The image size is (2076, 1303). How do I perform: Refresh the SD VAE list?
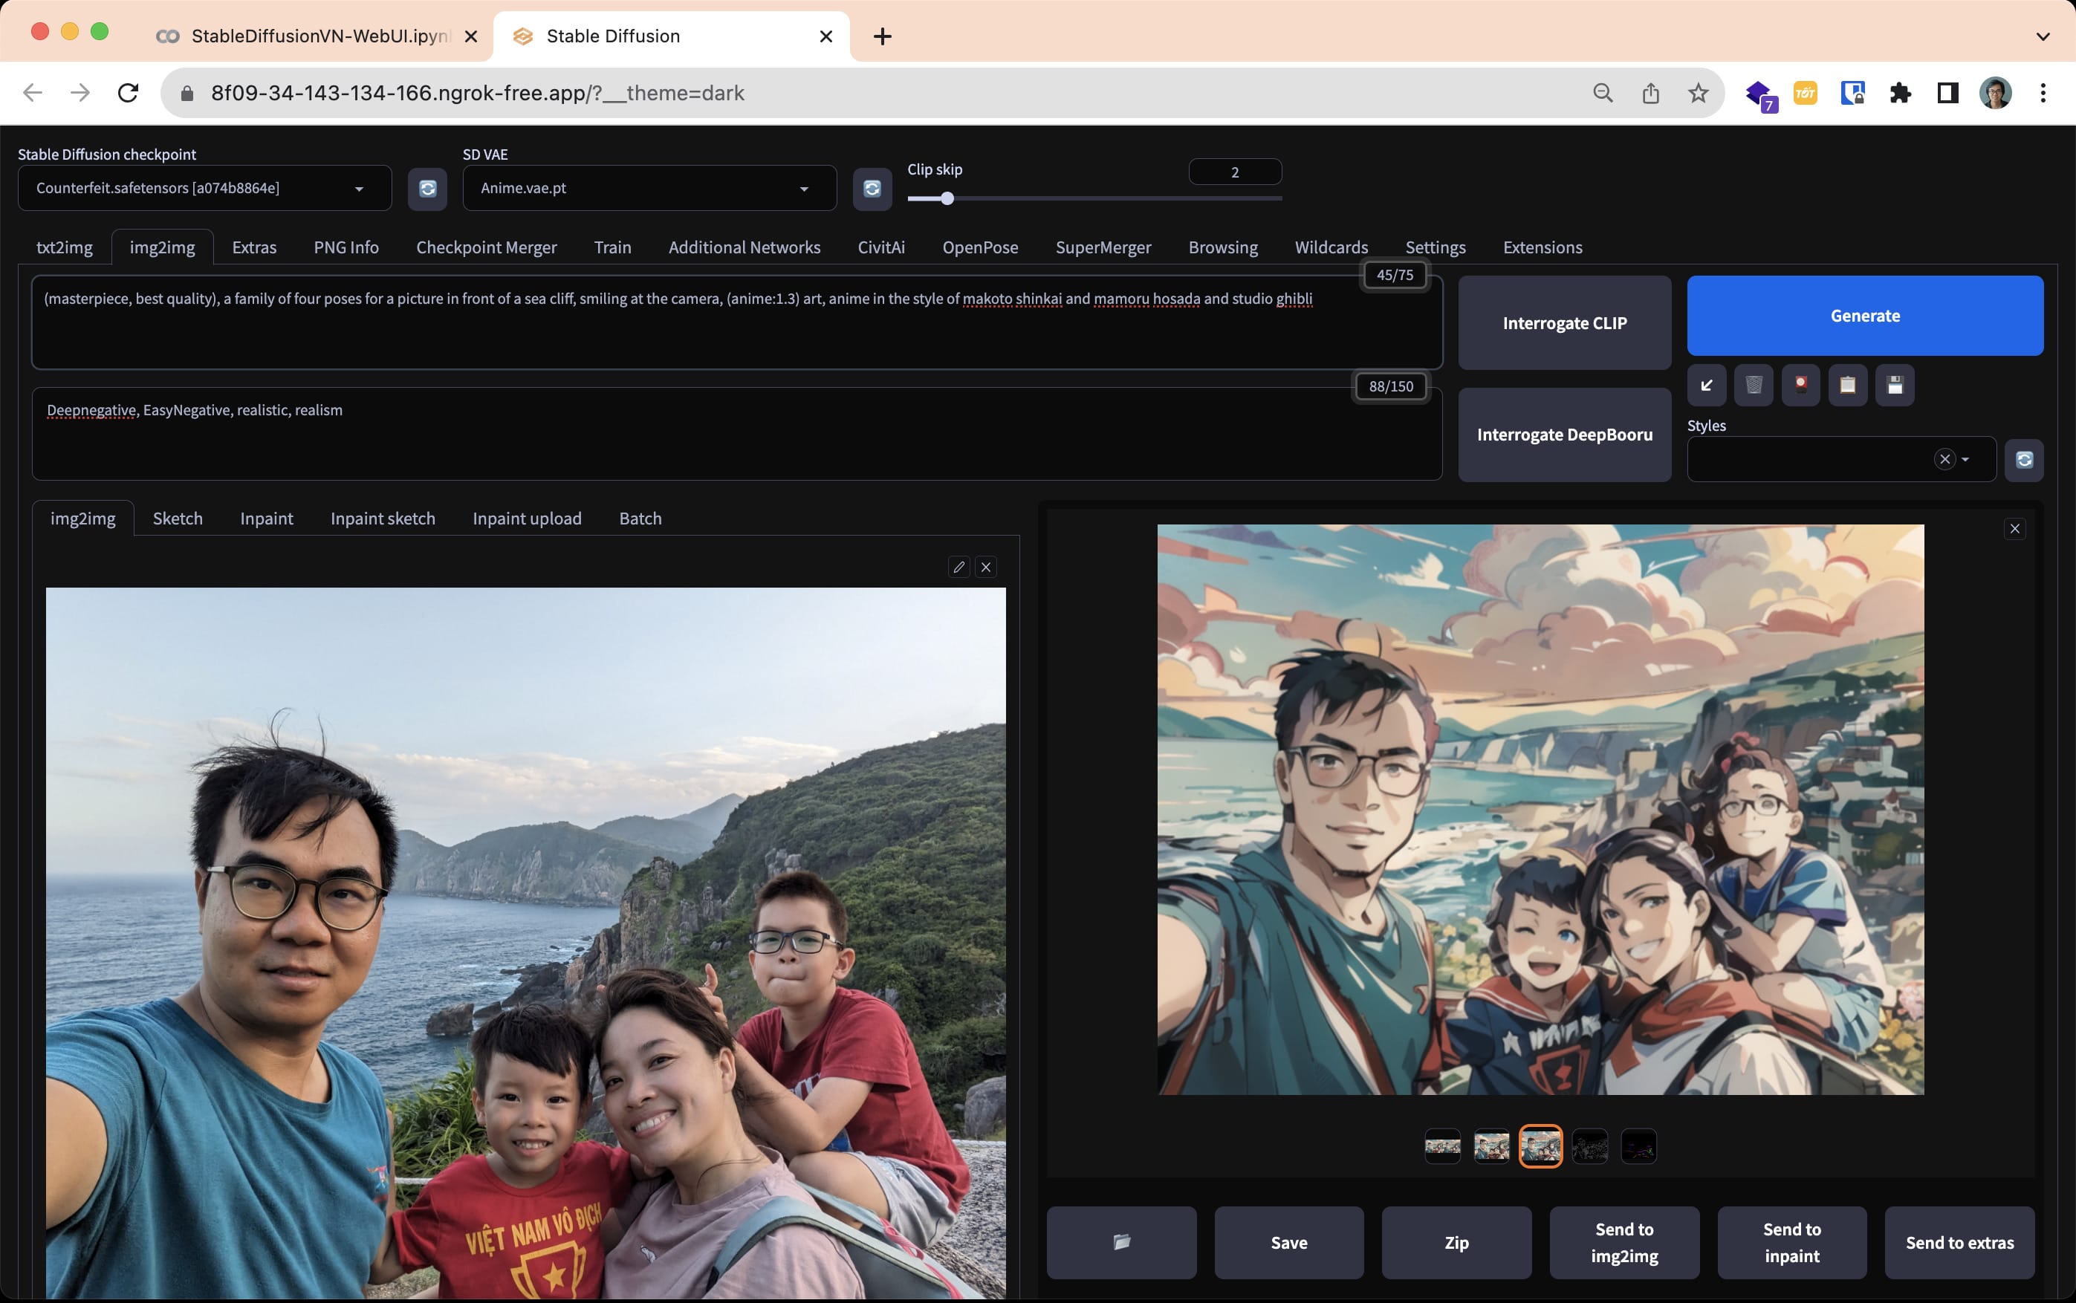coord(872,189)
